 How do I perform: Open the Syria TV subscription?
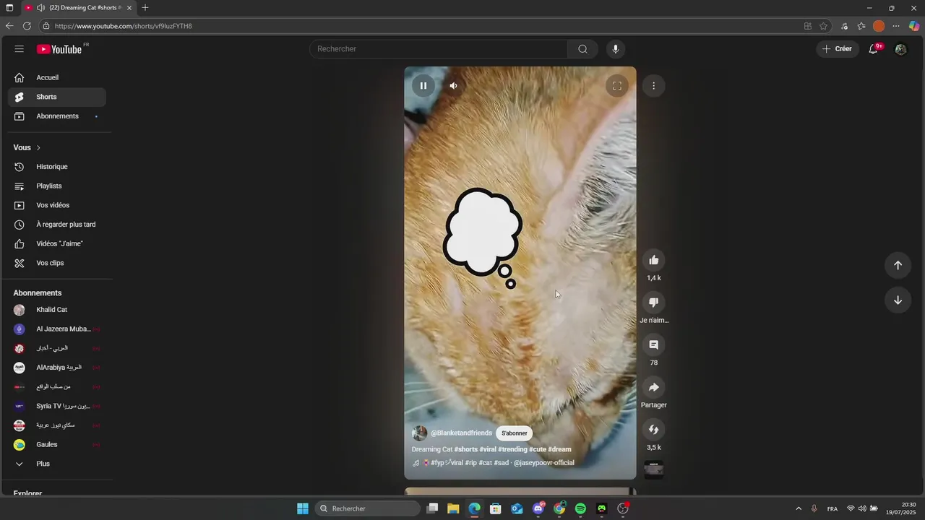point(56,406)
